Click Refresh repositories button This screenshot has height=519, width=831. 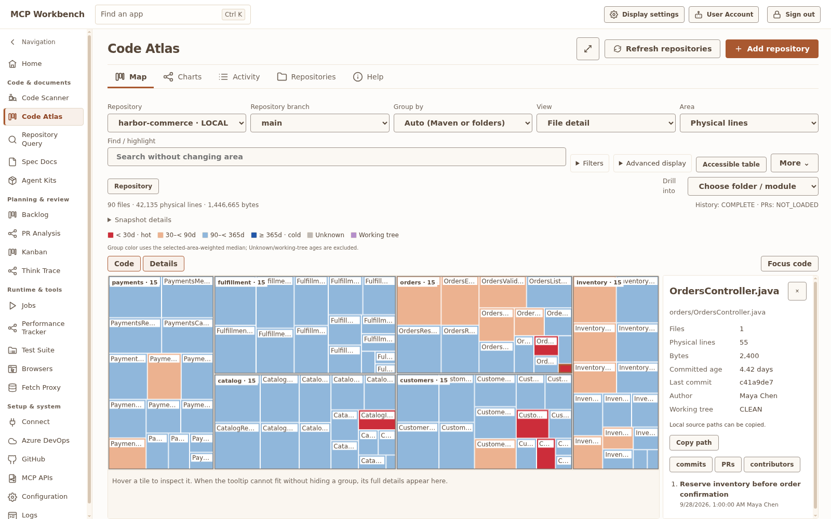pyautogui.click(x=662, y=49)
